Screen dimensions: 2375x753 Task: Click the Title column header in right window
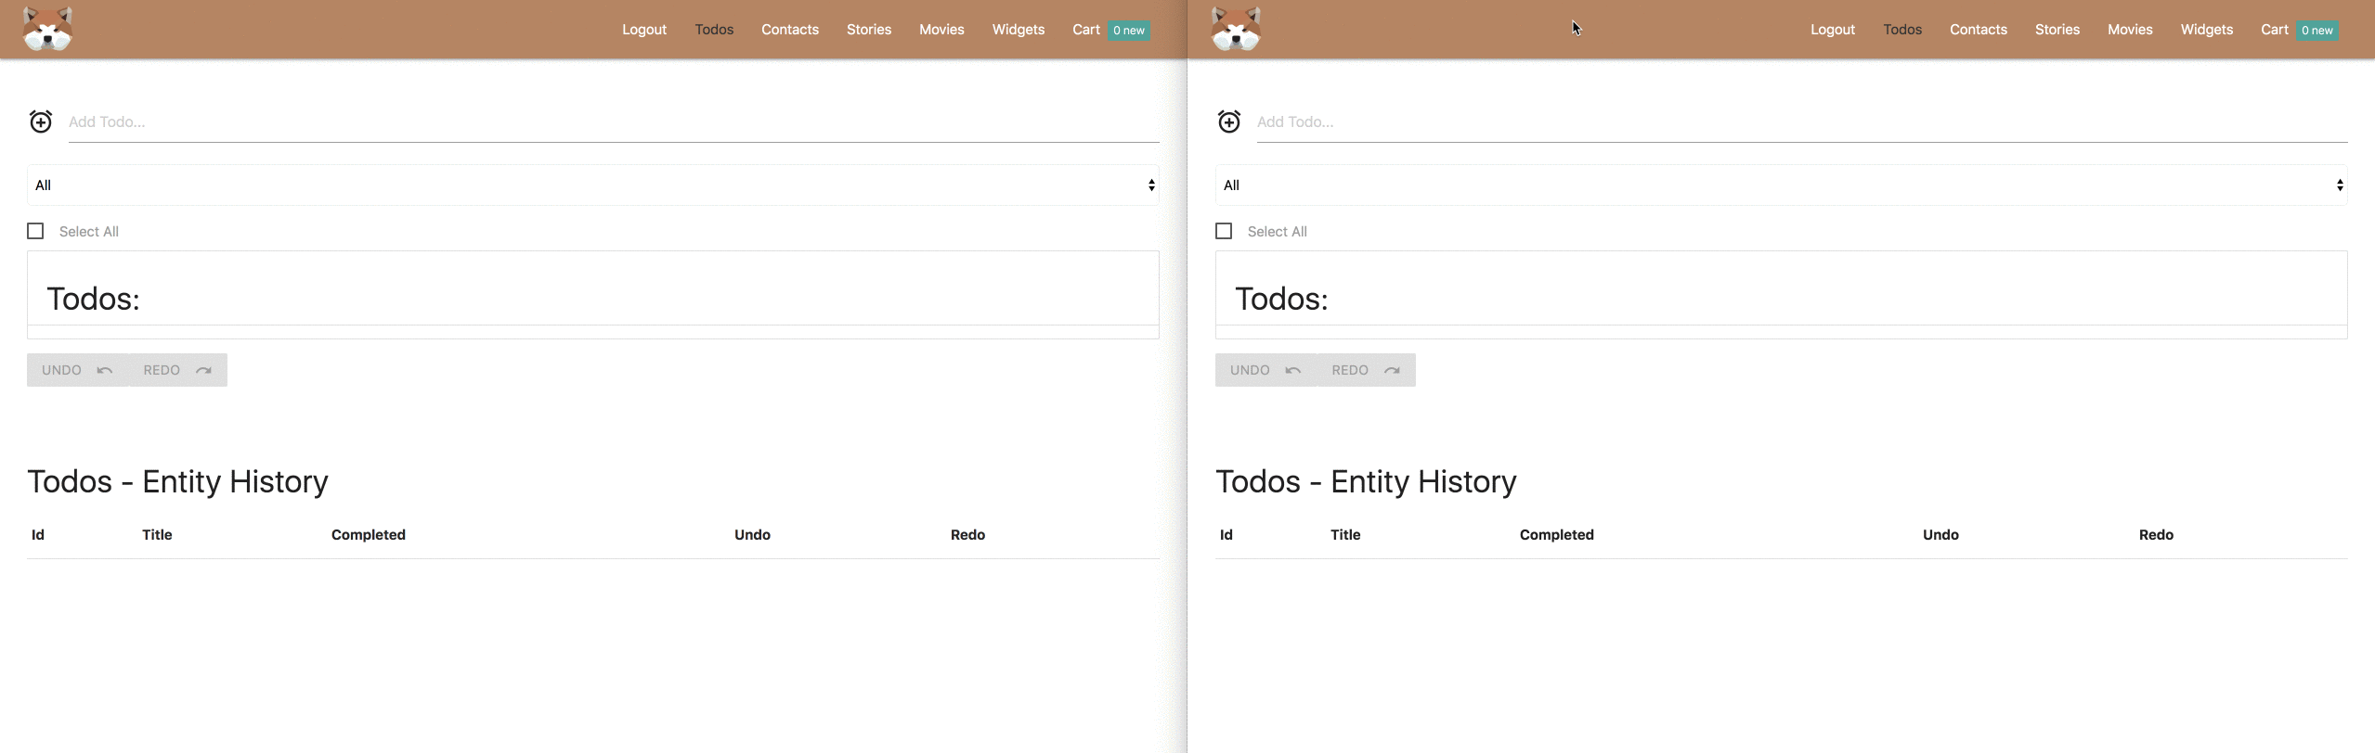(x=1345, y=535)
